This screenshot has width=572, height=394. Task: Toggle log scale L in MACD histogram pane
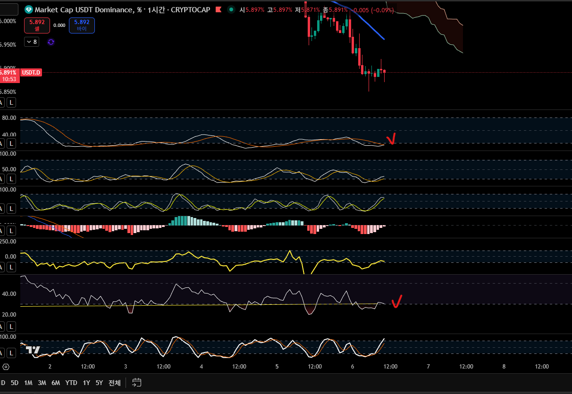[11, 231]
